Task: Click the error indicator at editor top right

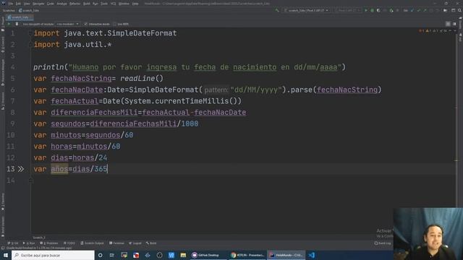Action: click(x=421, y=30)
